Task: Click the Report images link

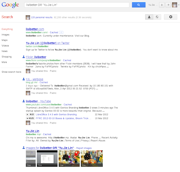Action: click(x=84, y=148)
